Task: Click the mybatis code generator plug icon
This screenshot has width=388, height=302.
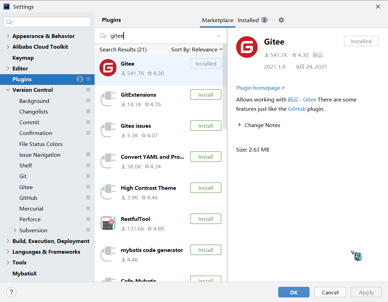Action: (x=108, y=254)
